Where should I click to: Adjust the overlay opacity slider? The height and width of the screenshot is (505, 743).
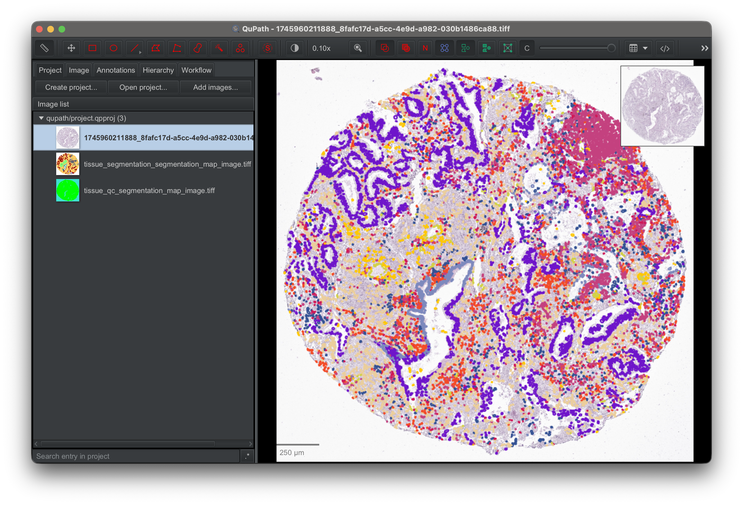pyautogui.click(x=577, y=48)
